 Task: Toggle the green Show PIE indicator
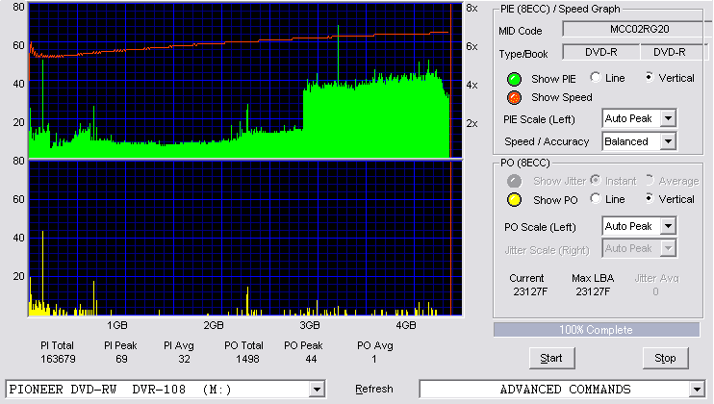coord(514,79)
